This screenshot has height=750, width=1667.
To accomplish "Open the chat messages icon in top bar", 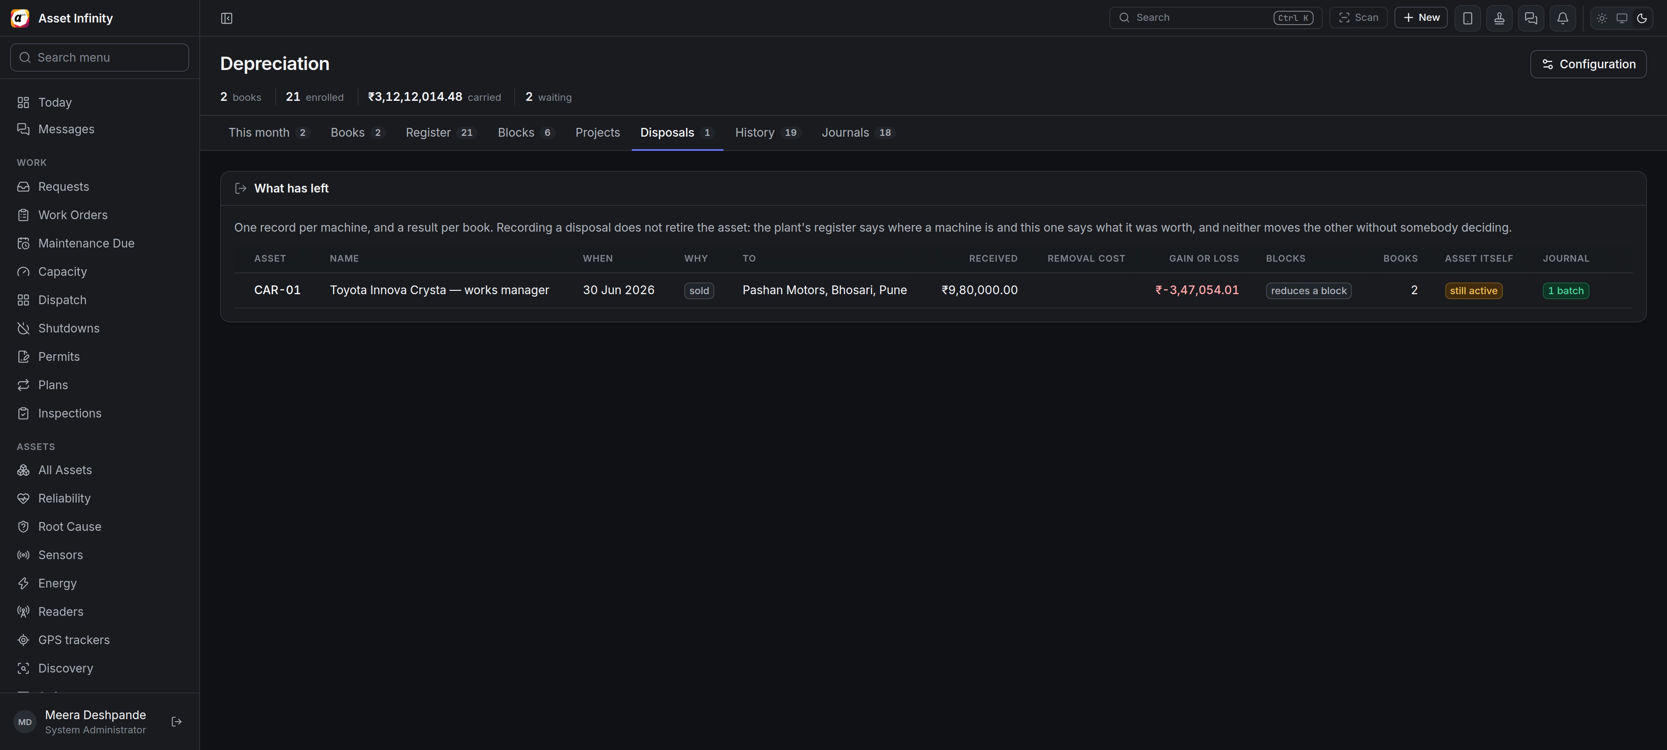I will click(x=1531, y=18).
